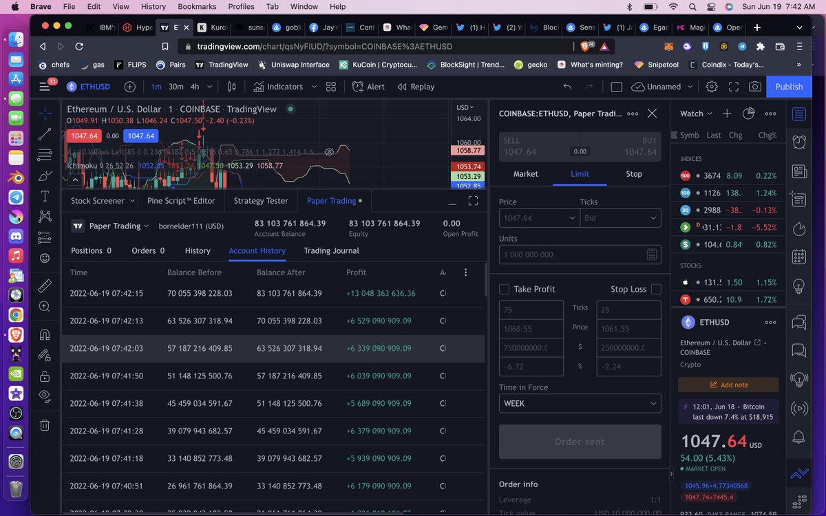Toggle hide all drawings eye icon
The width and height of the screenshot is (826, 516).
[45, 397]
